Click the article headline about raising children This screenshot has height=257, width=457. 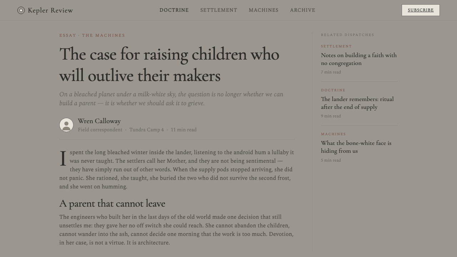pyautogui.click(x=169, y=65)
